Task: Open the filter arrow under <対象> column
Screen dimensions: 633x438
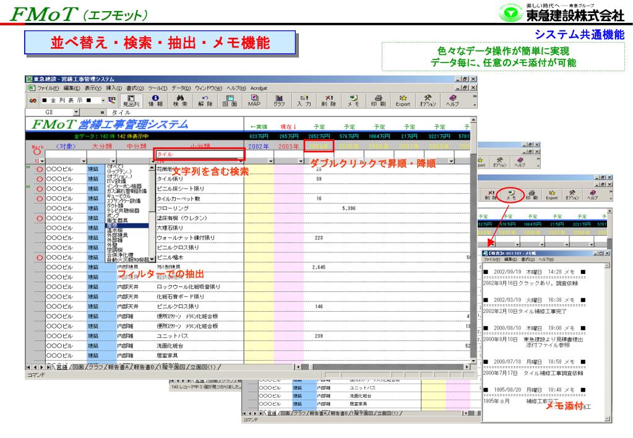Action: [x=83, y=161]
